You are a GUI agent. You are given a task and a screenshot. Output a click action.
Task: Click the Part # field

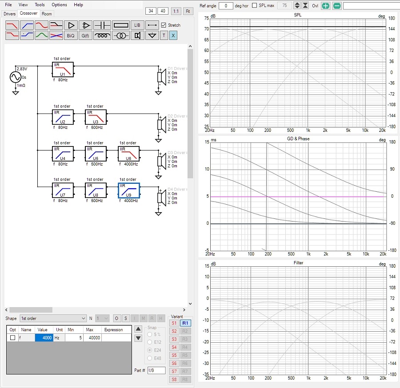(x=156, y=370)
